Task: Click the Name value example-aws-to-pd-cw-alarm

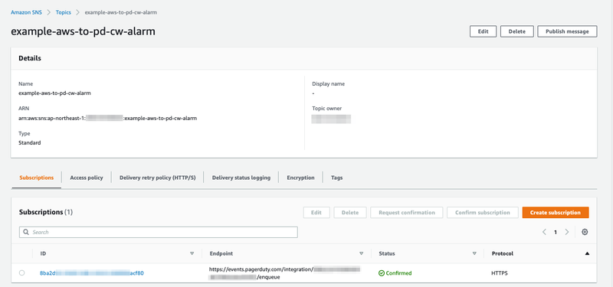Action: 54,93
